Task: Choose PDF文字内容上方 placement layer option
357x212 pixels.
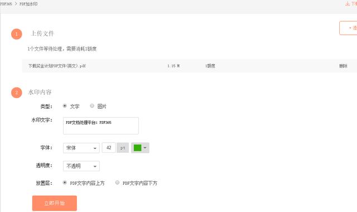Action: (x=65, y=182)
